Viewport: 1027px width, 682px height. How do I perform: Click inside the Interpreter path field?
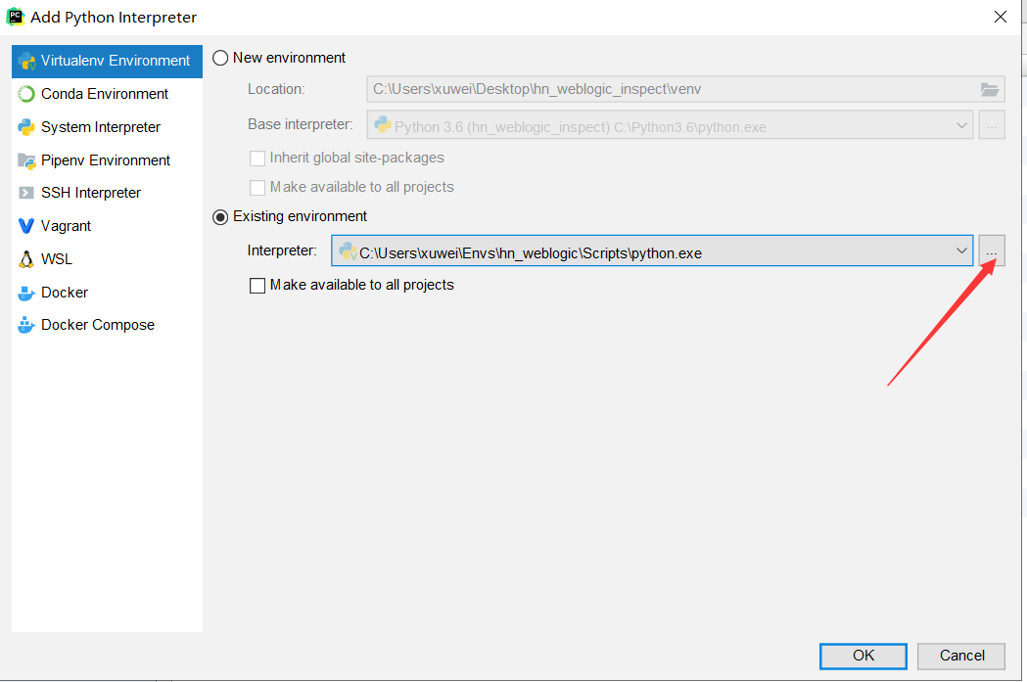tap(587, 250)
